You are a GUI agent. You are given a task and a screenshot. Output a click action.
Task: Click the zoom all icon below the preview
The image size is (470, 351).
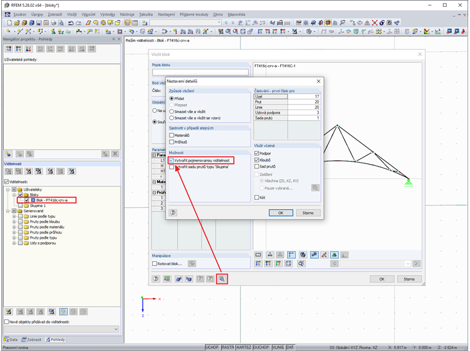pos(301,263)
